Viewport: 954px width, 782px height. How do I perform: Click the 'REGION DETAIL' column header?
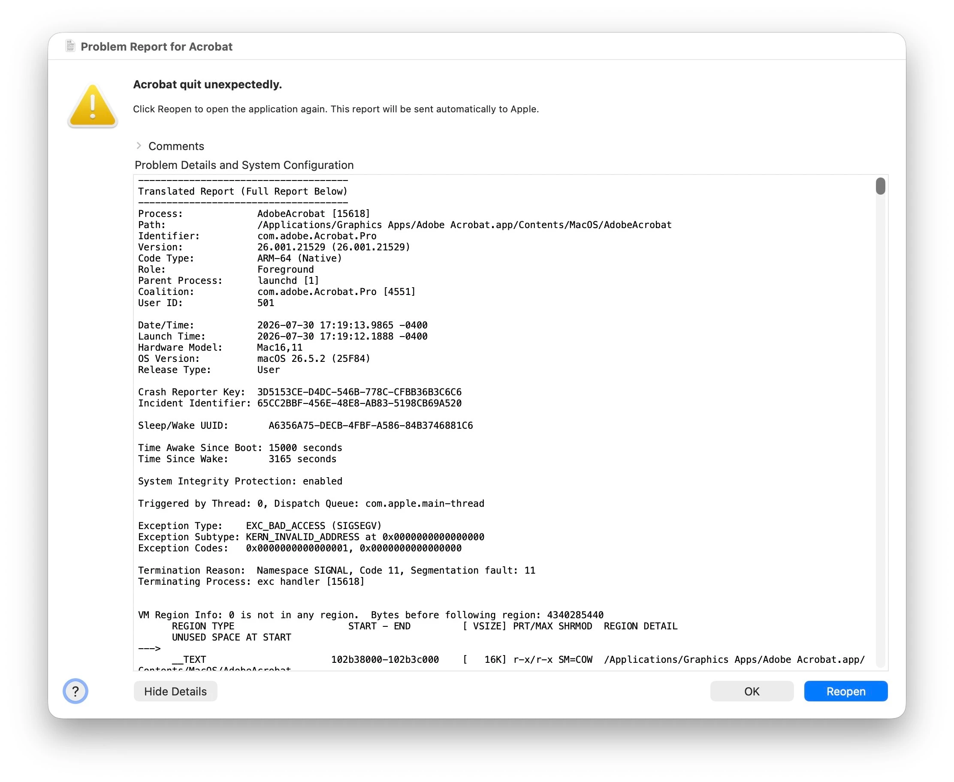tap(640, 626)
